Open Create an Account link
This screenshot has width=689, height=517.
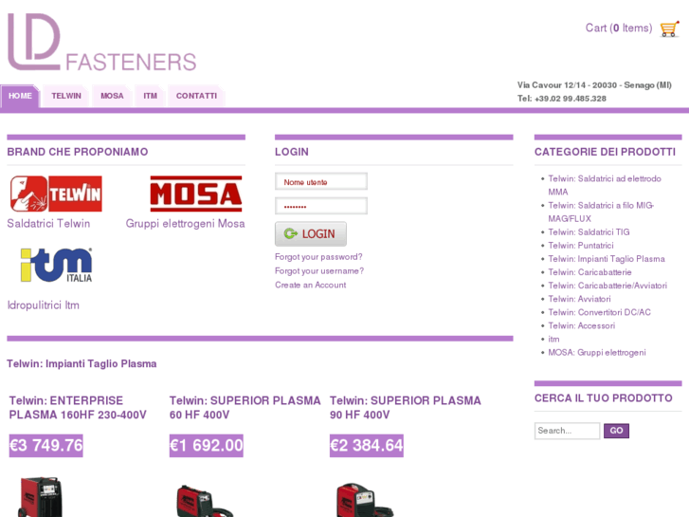tap(311, 286)
